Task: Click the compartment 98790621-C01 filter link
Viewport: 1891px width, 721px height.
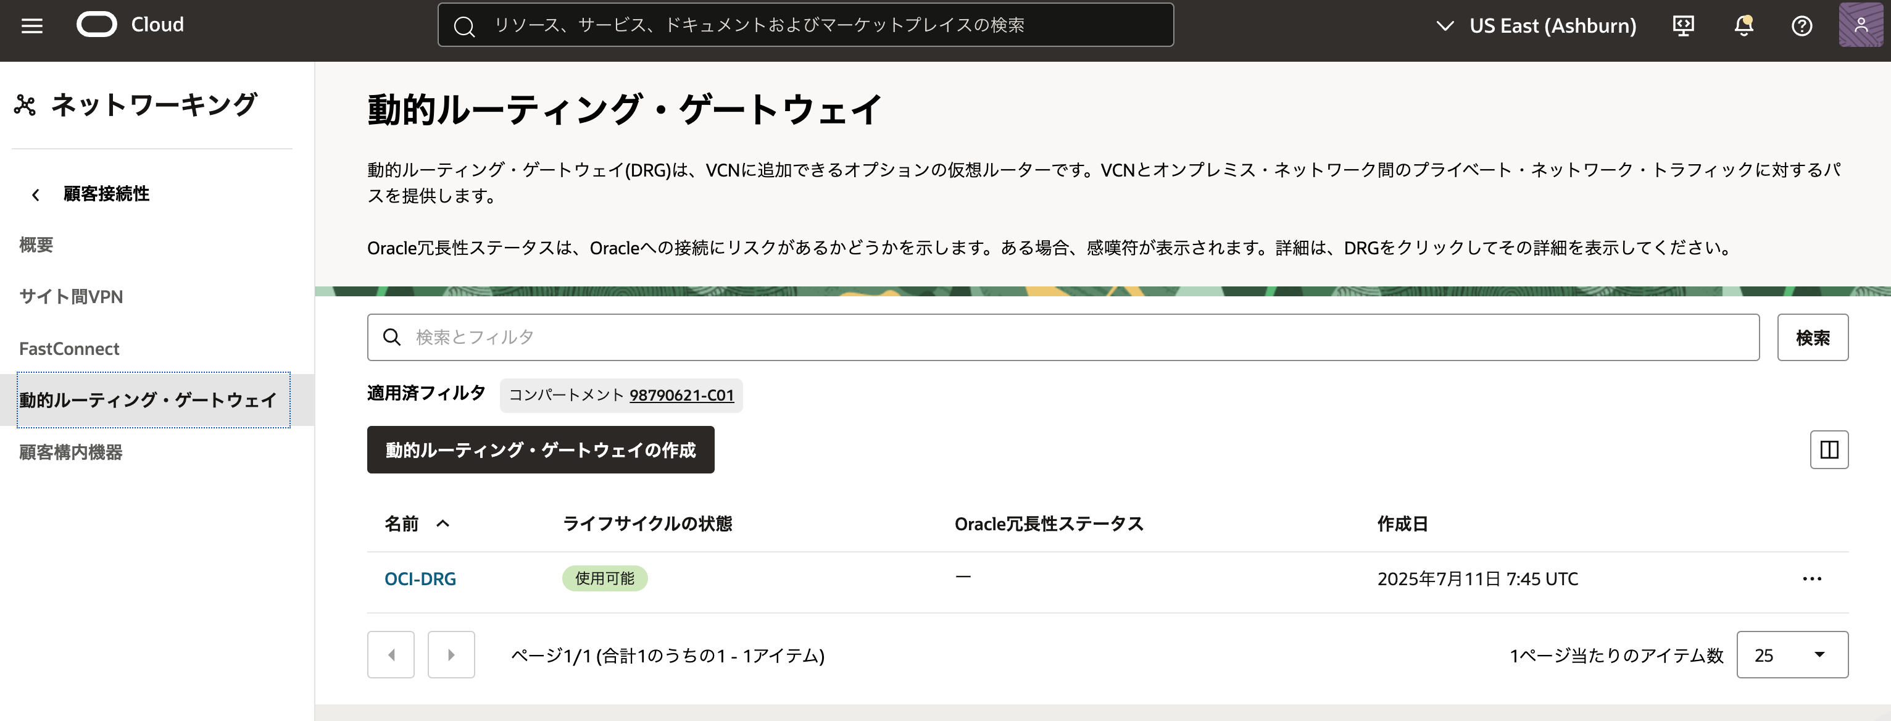Action: (681, 395)
